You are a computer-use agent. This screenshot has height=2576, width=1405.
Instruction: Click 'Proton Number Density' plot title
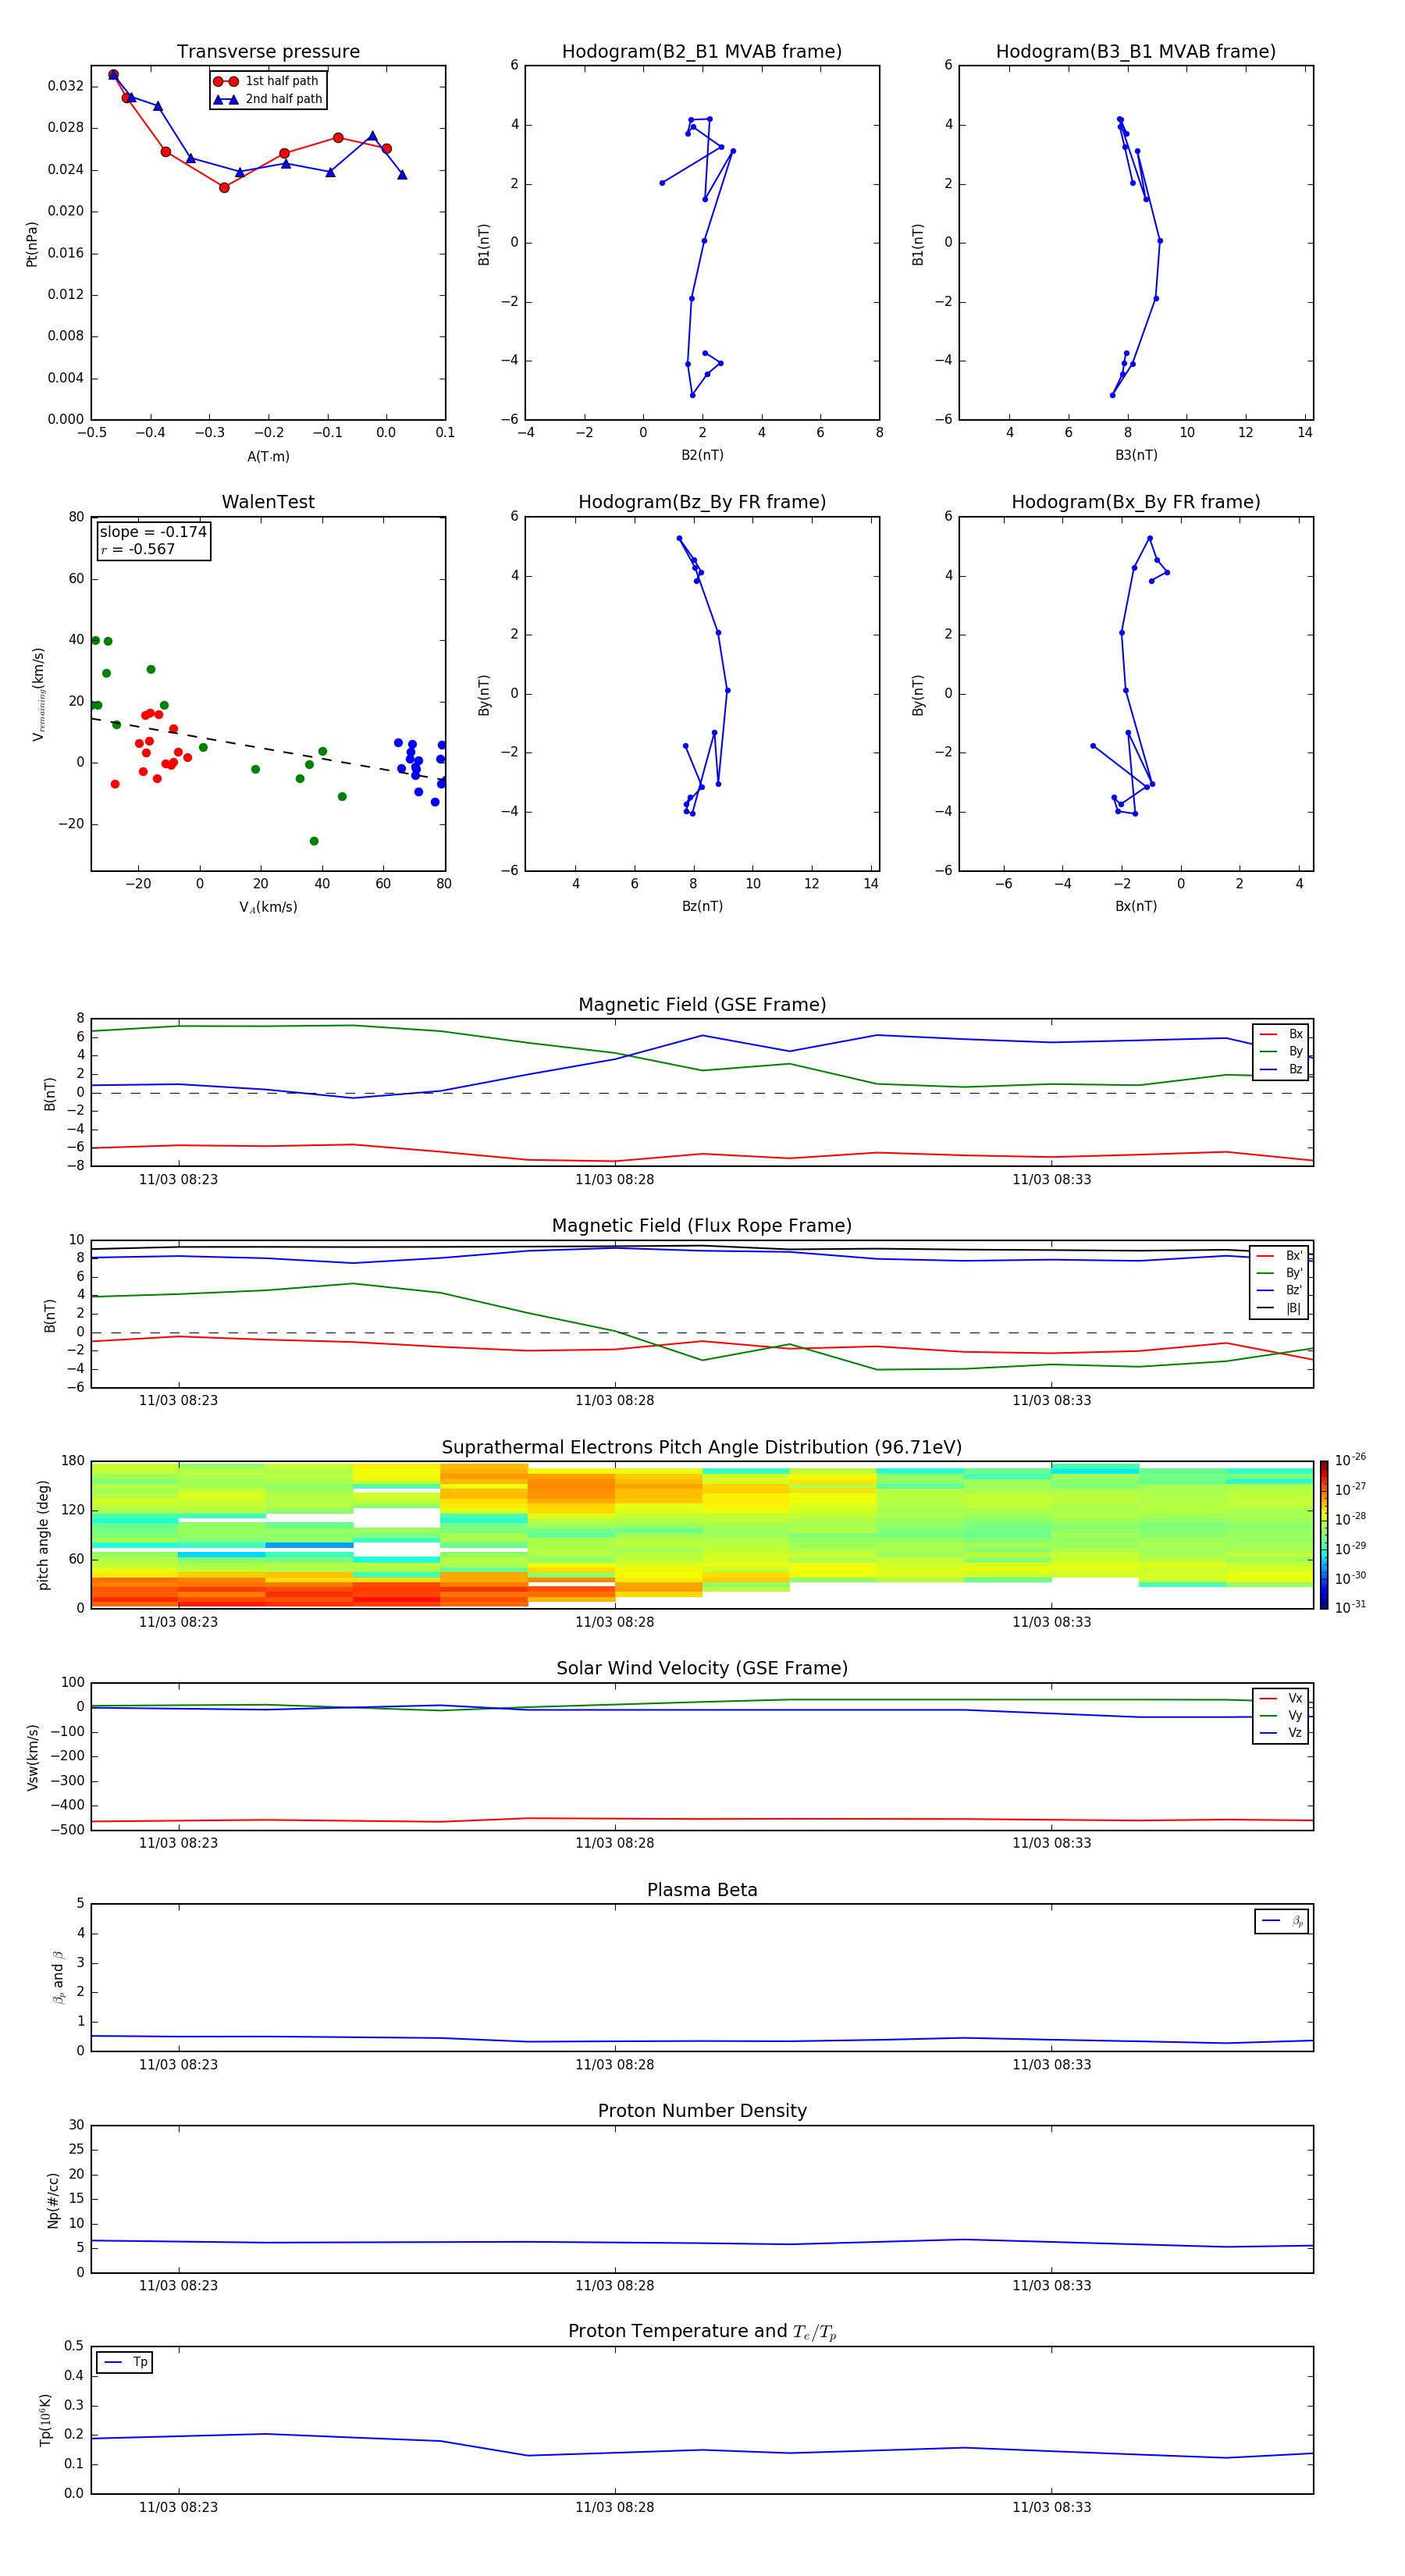pos(702,2111)
